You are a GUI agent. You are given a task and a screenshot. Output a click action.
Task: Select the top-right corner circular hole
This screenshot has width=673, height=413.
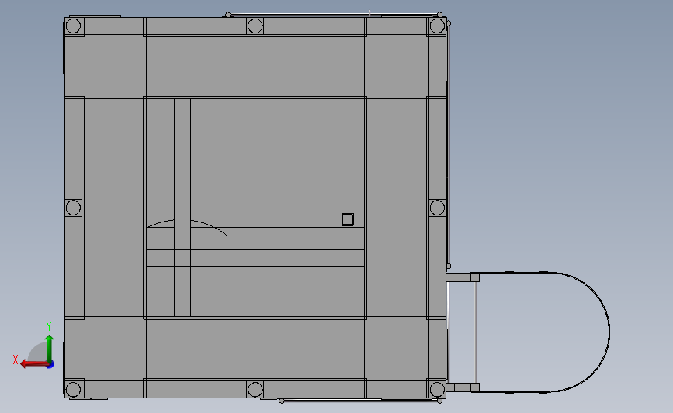[437, 26]
